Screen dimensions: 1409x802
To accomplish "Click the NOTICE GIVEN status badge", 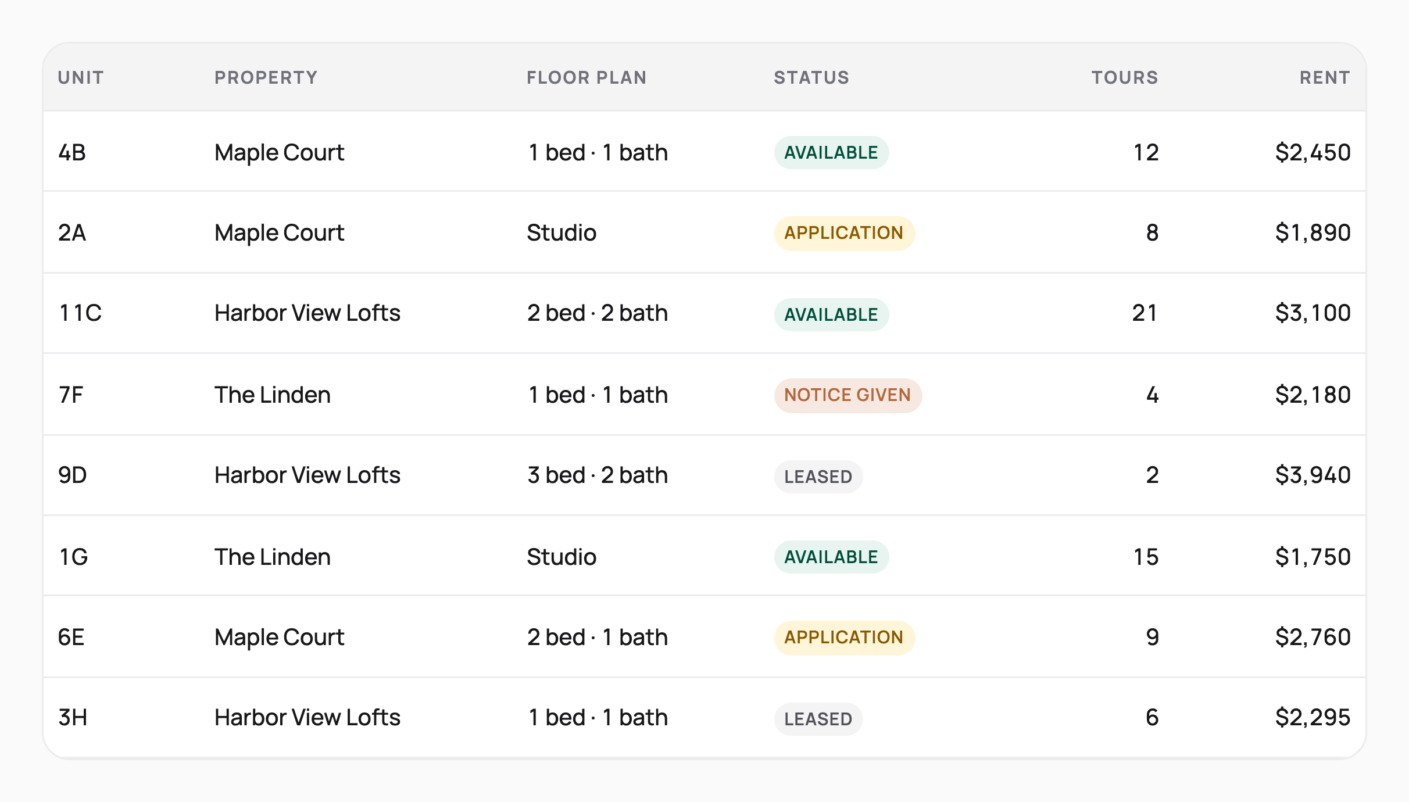I will (847, 395).
